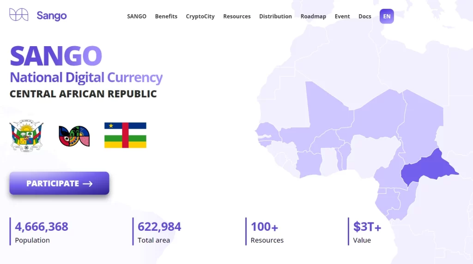473x264 pixels.
Task: Click the colorful Sango butterfly emblem
Action: point(74,136)
